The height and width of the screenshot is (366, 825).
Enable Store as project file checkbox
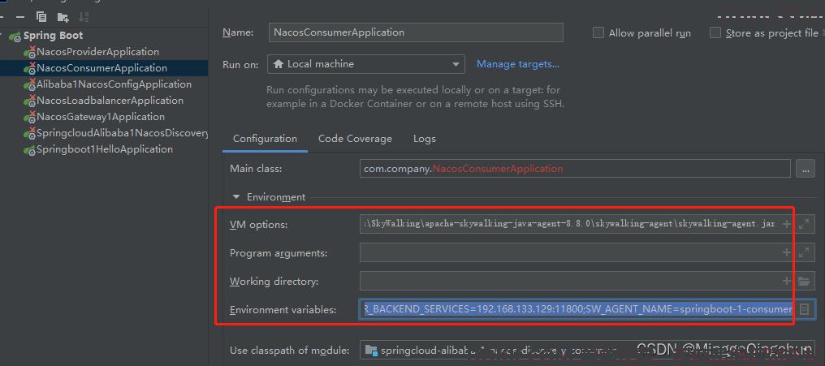[715, 32]
